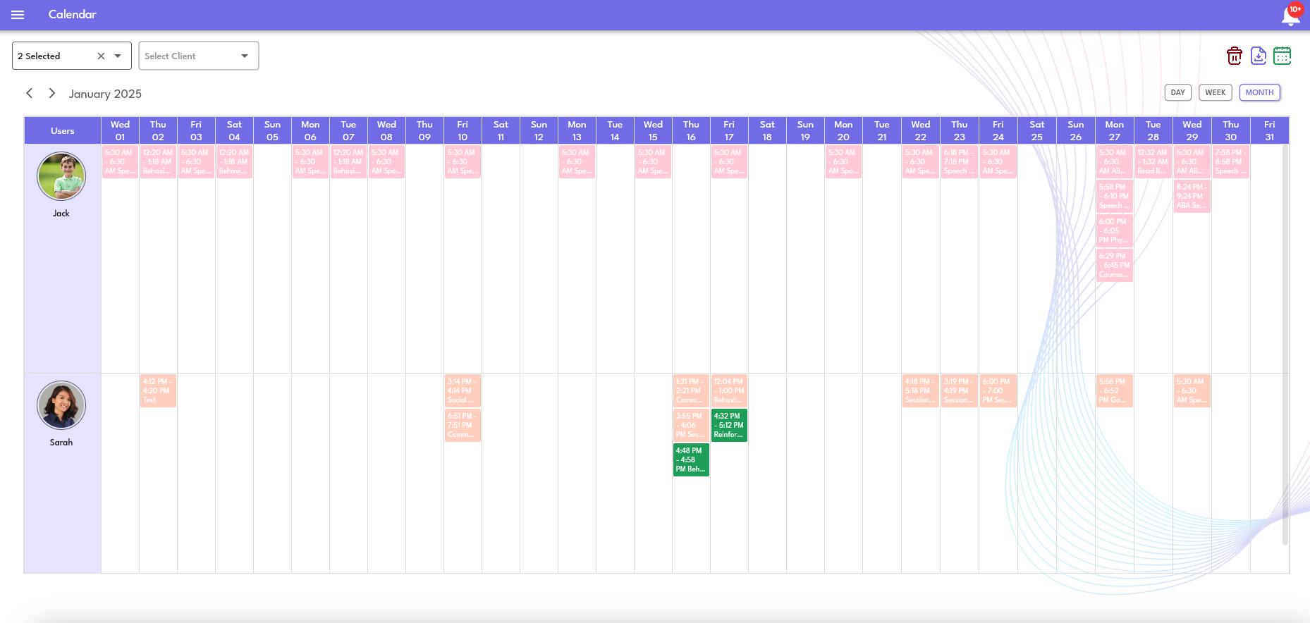
Task: Open Sarah's 5:30 AM Spe... event on Wed 29
Action: 1192,390
